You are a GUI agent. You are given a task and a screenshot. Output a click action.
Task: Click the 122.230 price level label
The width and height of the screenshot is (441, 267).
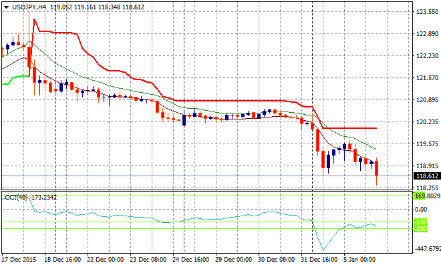[427, 55]
